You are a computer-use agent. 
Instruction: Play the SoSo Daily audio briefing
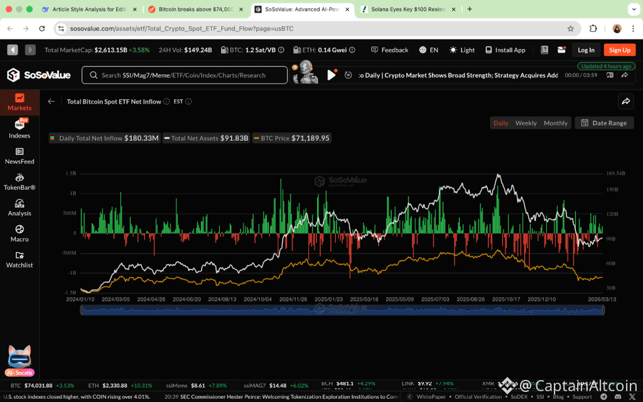(332, 75)
